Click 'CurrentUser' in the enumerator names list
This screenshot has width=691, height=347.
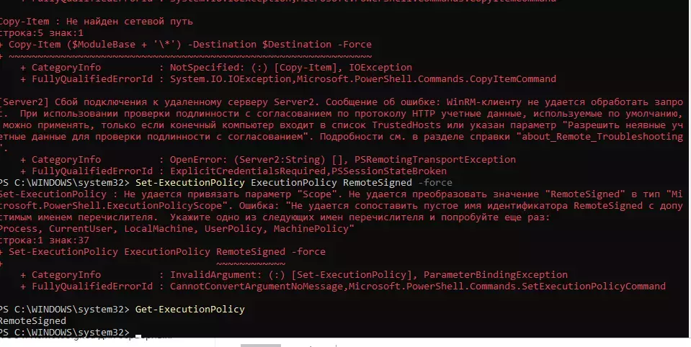(81, 228)
